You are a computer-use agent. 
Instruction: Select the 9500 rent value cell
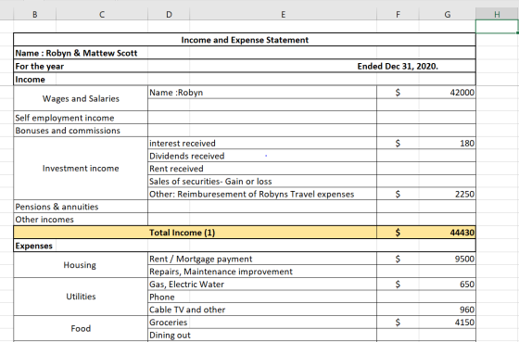point(447,259)
